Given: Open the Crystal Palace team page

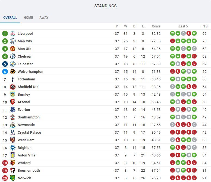Looking at the screenshot, I should coord(29,133).
